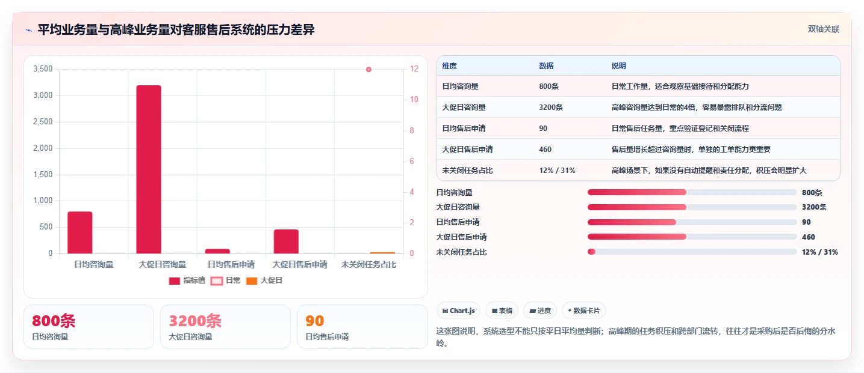Click the 大促日售后申请 x-axis label

click(x=300, y=264)
